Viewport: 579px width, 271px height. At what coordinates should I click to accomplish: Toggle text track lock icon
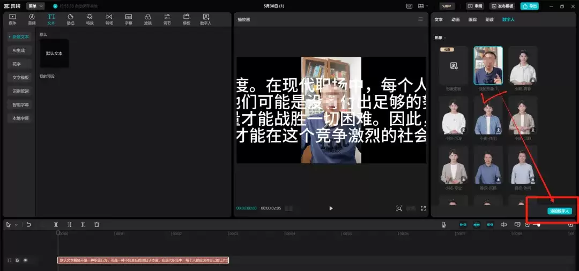click(x=17, y=260)
